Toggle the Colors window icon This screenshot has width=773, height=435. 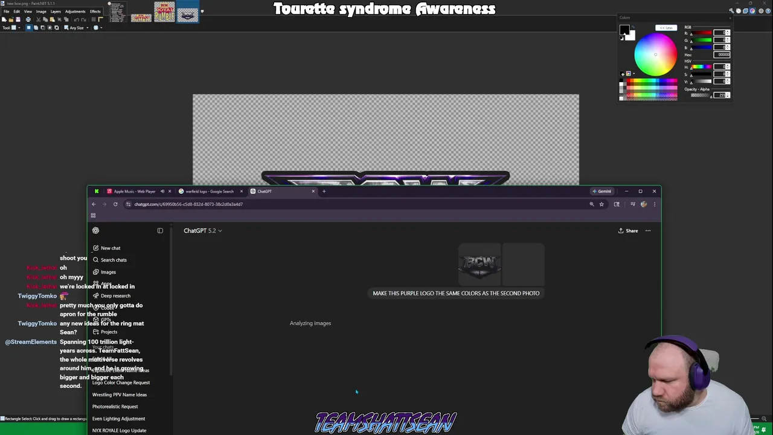(752, 11)
